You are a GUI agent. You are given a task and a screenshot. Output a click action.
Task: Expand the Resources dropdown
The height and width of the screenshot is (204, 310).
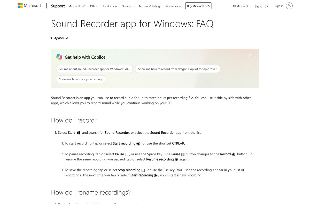tap(173, 6)
